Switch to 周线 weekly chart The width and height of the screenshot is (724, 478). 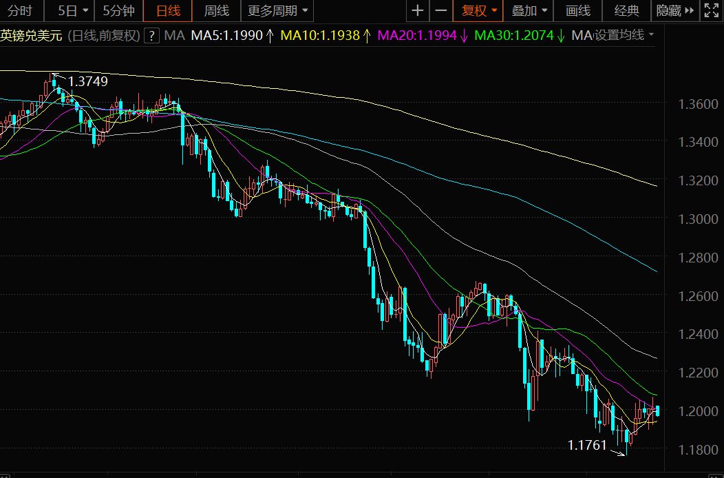pos(217,10)
